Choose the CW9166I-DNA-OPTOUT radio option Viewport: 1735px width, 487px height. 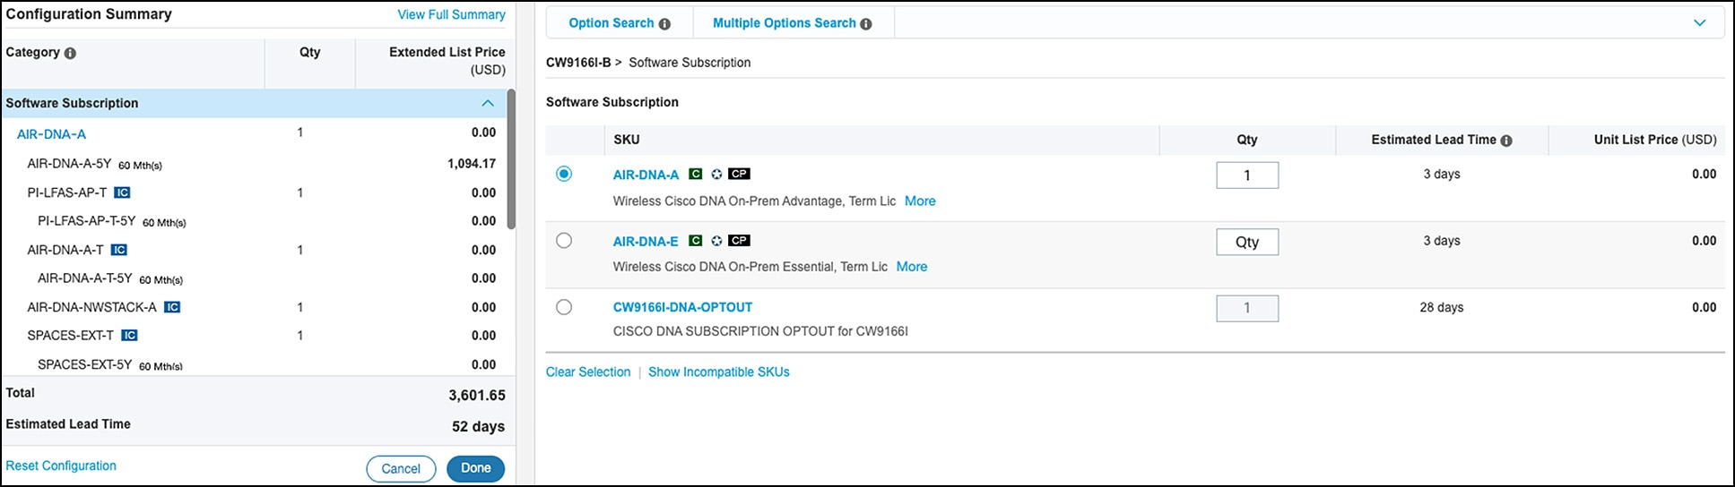pyautogui.click(x=564, y=307)
